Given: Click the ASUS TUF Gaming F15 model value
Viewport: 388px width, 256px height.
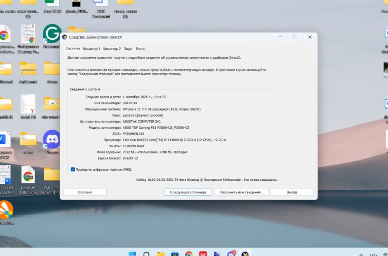Looking at the screenshot, I should [156, 128].
